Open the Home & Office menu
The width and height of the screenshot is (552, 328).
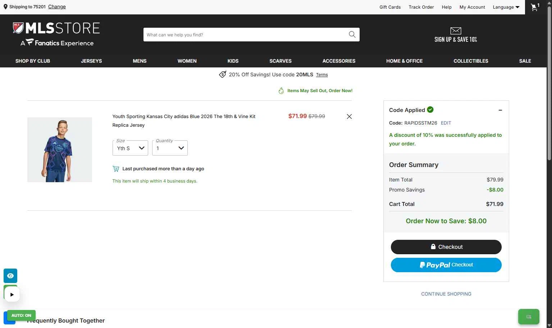point(405,61)
